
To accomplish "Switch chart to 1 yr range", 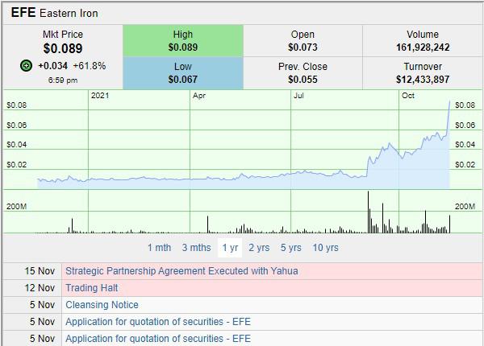I will tap(230, 248).
